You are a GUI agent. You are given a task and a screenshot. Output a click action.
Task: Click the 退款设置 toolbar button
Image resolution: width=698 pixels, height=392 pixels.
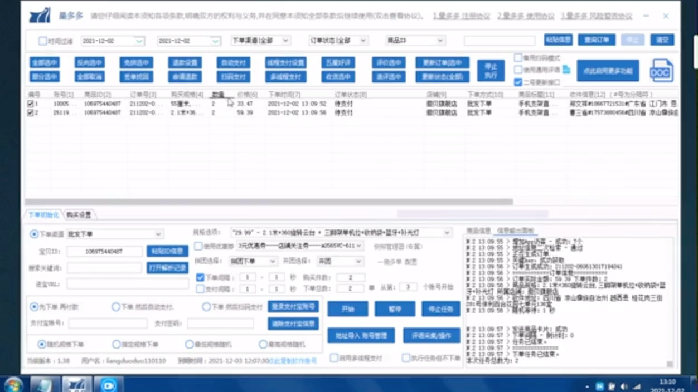tap(185, 62)
